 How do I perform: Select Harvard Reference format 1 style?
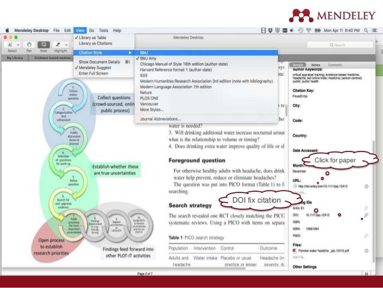click(x=206, y=70)
